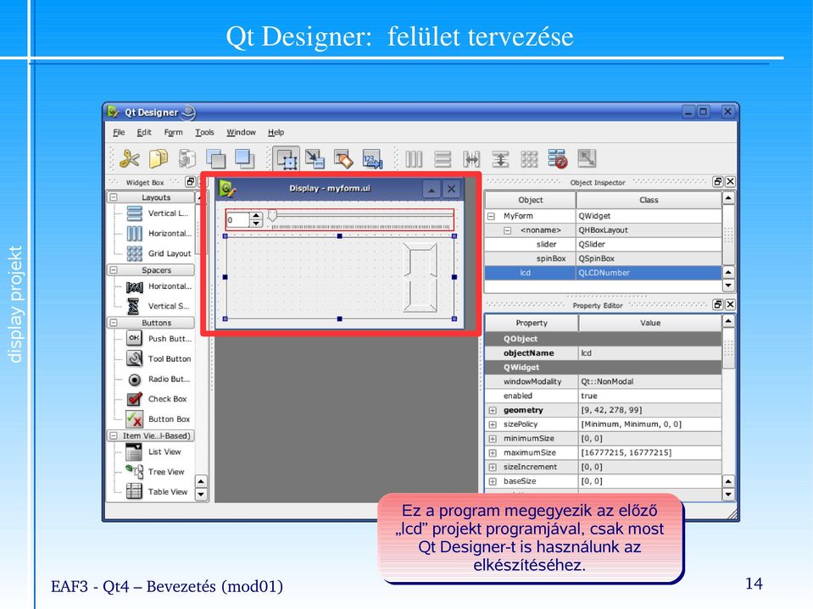Apply horizontal splitter layout icon
Screen dimensions: 813x609
pos(471,159)
